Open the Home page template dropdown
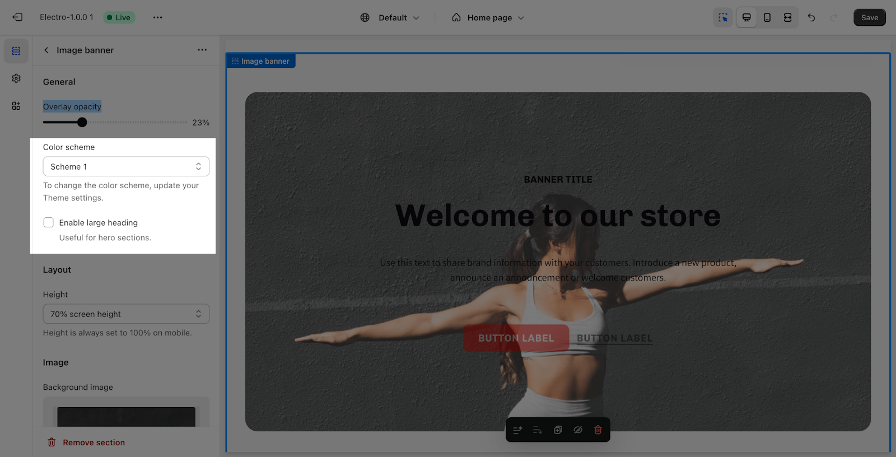896x457 pixels. 488,17
